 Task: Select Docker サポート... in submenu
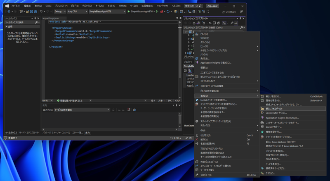(293, 127)
